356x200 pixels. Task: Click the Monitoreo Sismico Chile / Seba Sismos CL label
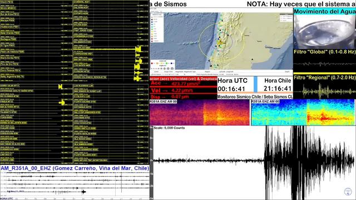click(255, 97)
